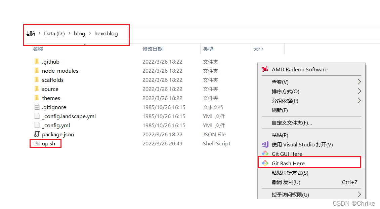Expand the arrow next to 排序方式(O)

click(360, 91)
